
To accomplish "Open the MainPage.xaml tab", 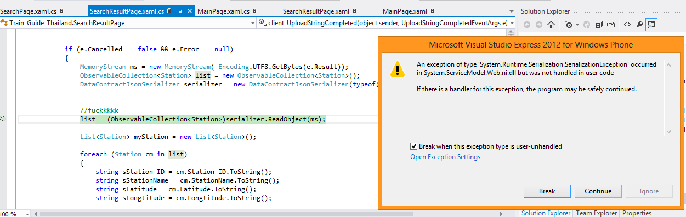I will (x=405, y=11).
